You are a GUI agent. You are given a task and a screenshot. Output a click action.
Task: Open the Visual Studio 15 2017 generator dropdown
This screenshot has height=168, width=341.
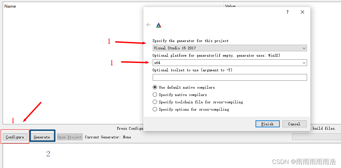coord(230,48)
